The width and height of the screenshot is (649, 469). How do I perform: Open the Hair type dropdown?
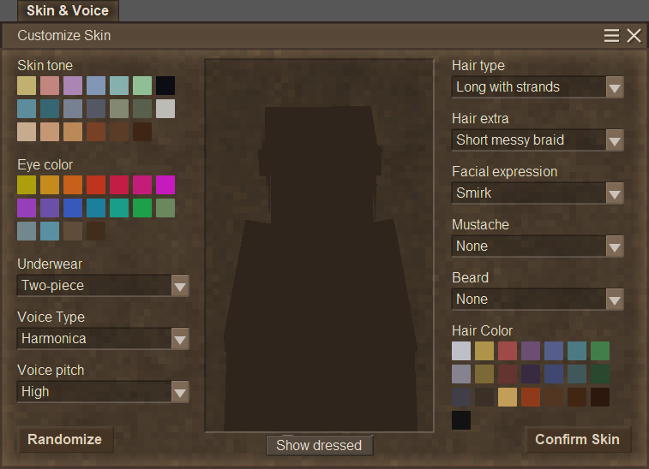[538, 87]
